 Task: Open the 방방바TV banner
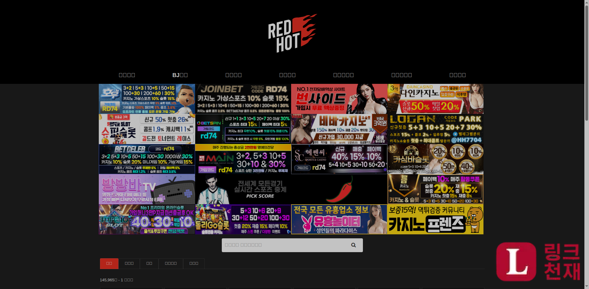click(147, 189)
